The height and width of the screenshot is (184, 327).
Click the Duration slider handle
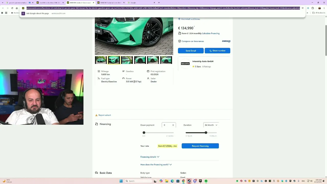point(206,133)
